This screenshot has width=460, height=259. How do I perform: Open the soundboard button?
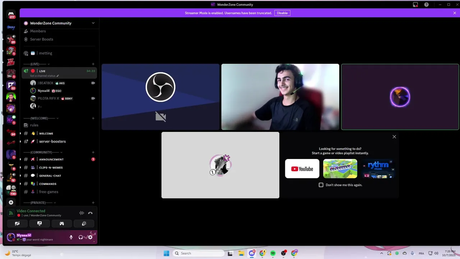[x=84, y=223]
